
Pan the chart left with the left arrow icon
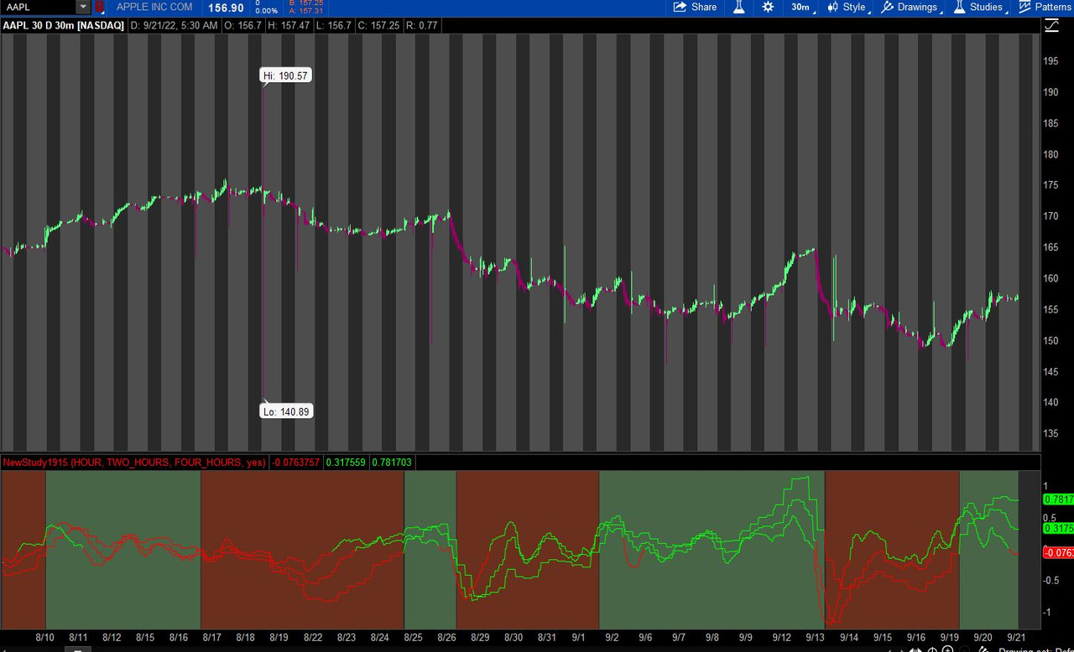[889, 649]
